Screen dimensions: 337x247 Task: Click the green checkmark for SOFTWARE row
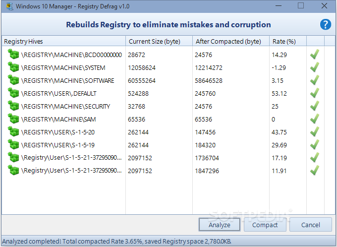315,80
